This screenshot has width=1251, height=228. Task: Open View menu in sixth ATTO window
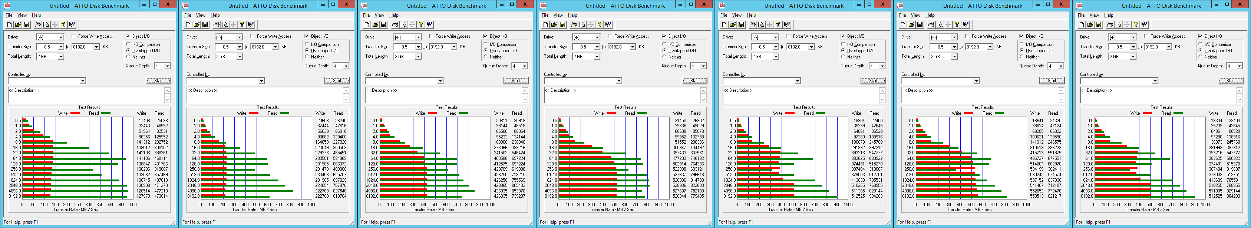pyautogui.click(x=915, y=15)
